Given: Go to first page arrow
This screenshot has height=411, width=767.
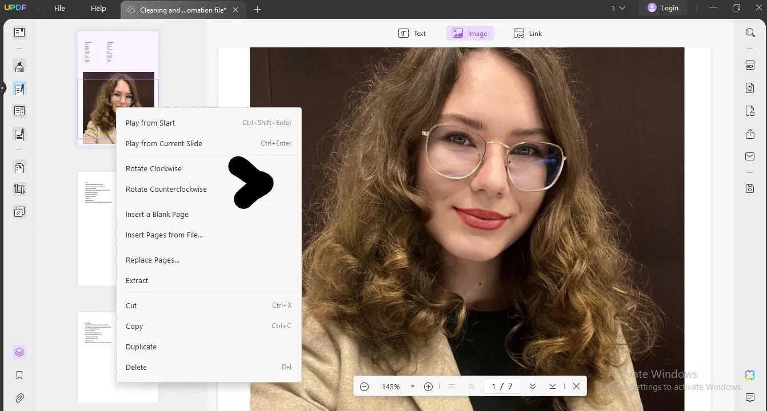Looking at the screenshot, I should click(x=452, y=386).
